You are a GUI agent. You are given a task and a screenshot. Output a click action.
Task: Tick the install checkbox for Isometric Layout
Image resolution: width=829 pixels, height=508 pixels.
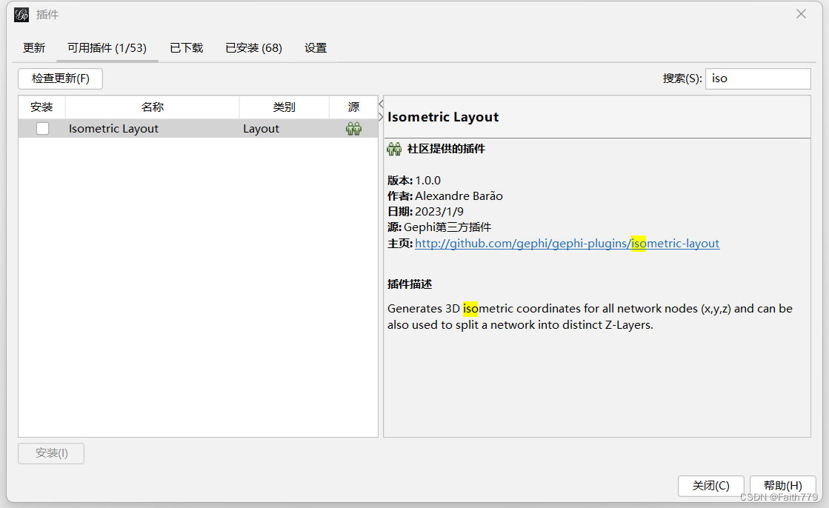coord(42,128)
